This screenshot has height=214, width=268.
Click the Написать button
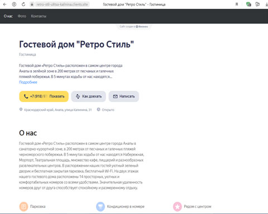[x=124, y=96]
